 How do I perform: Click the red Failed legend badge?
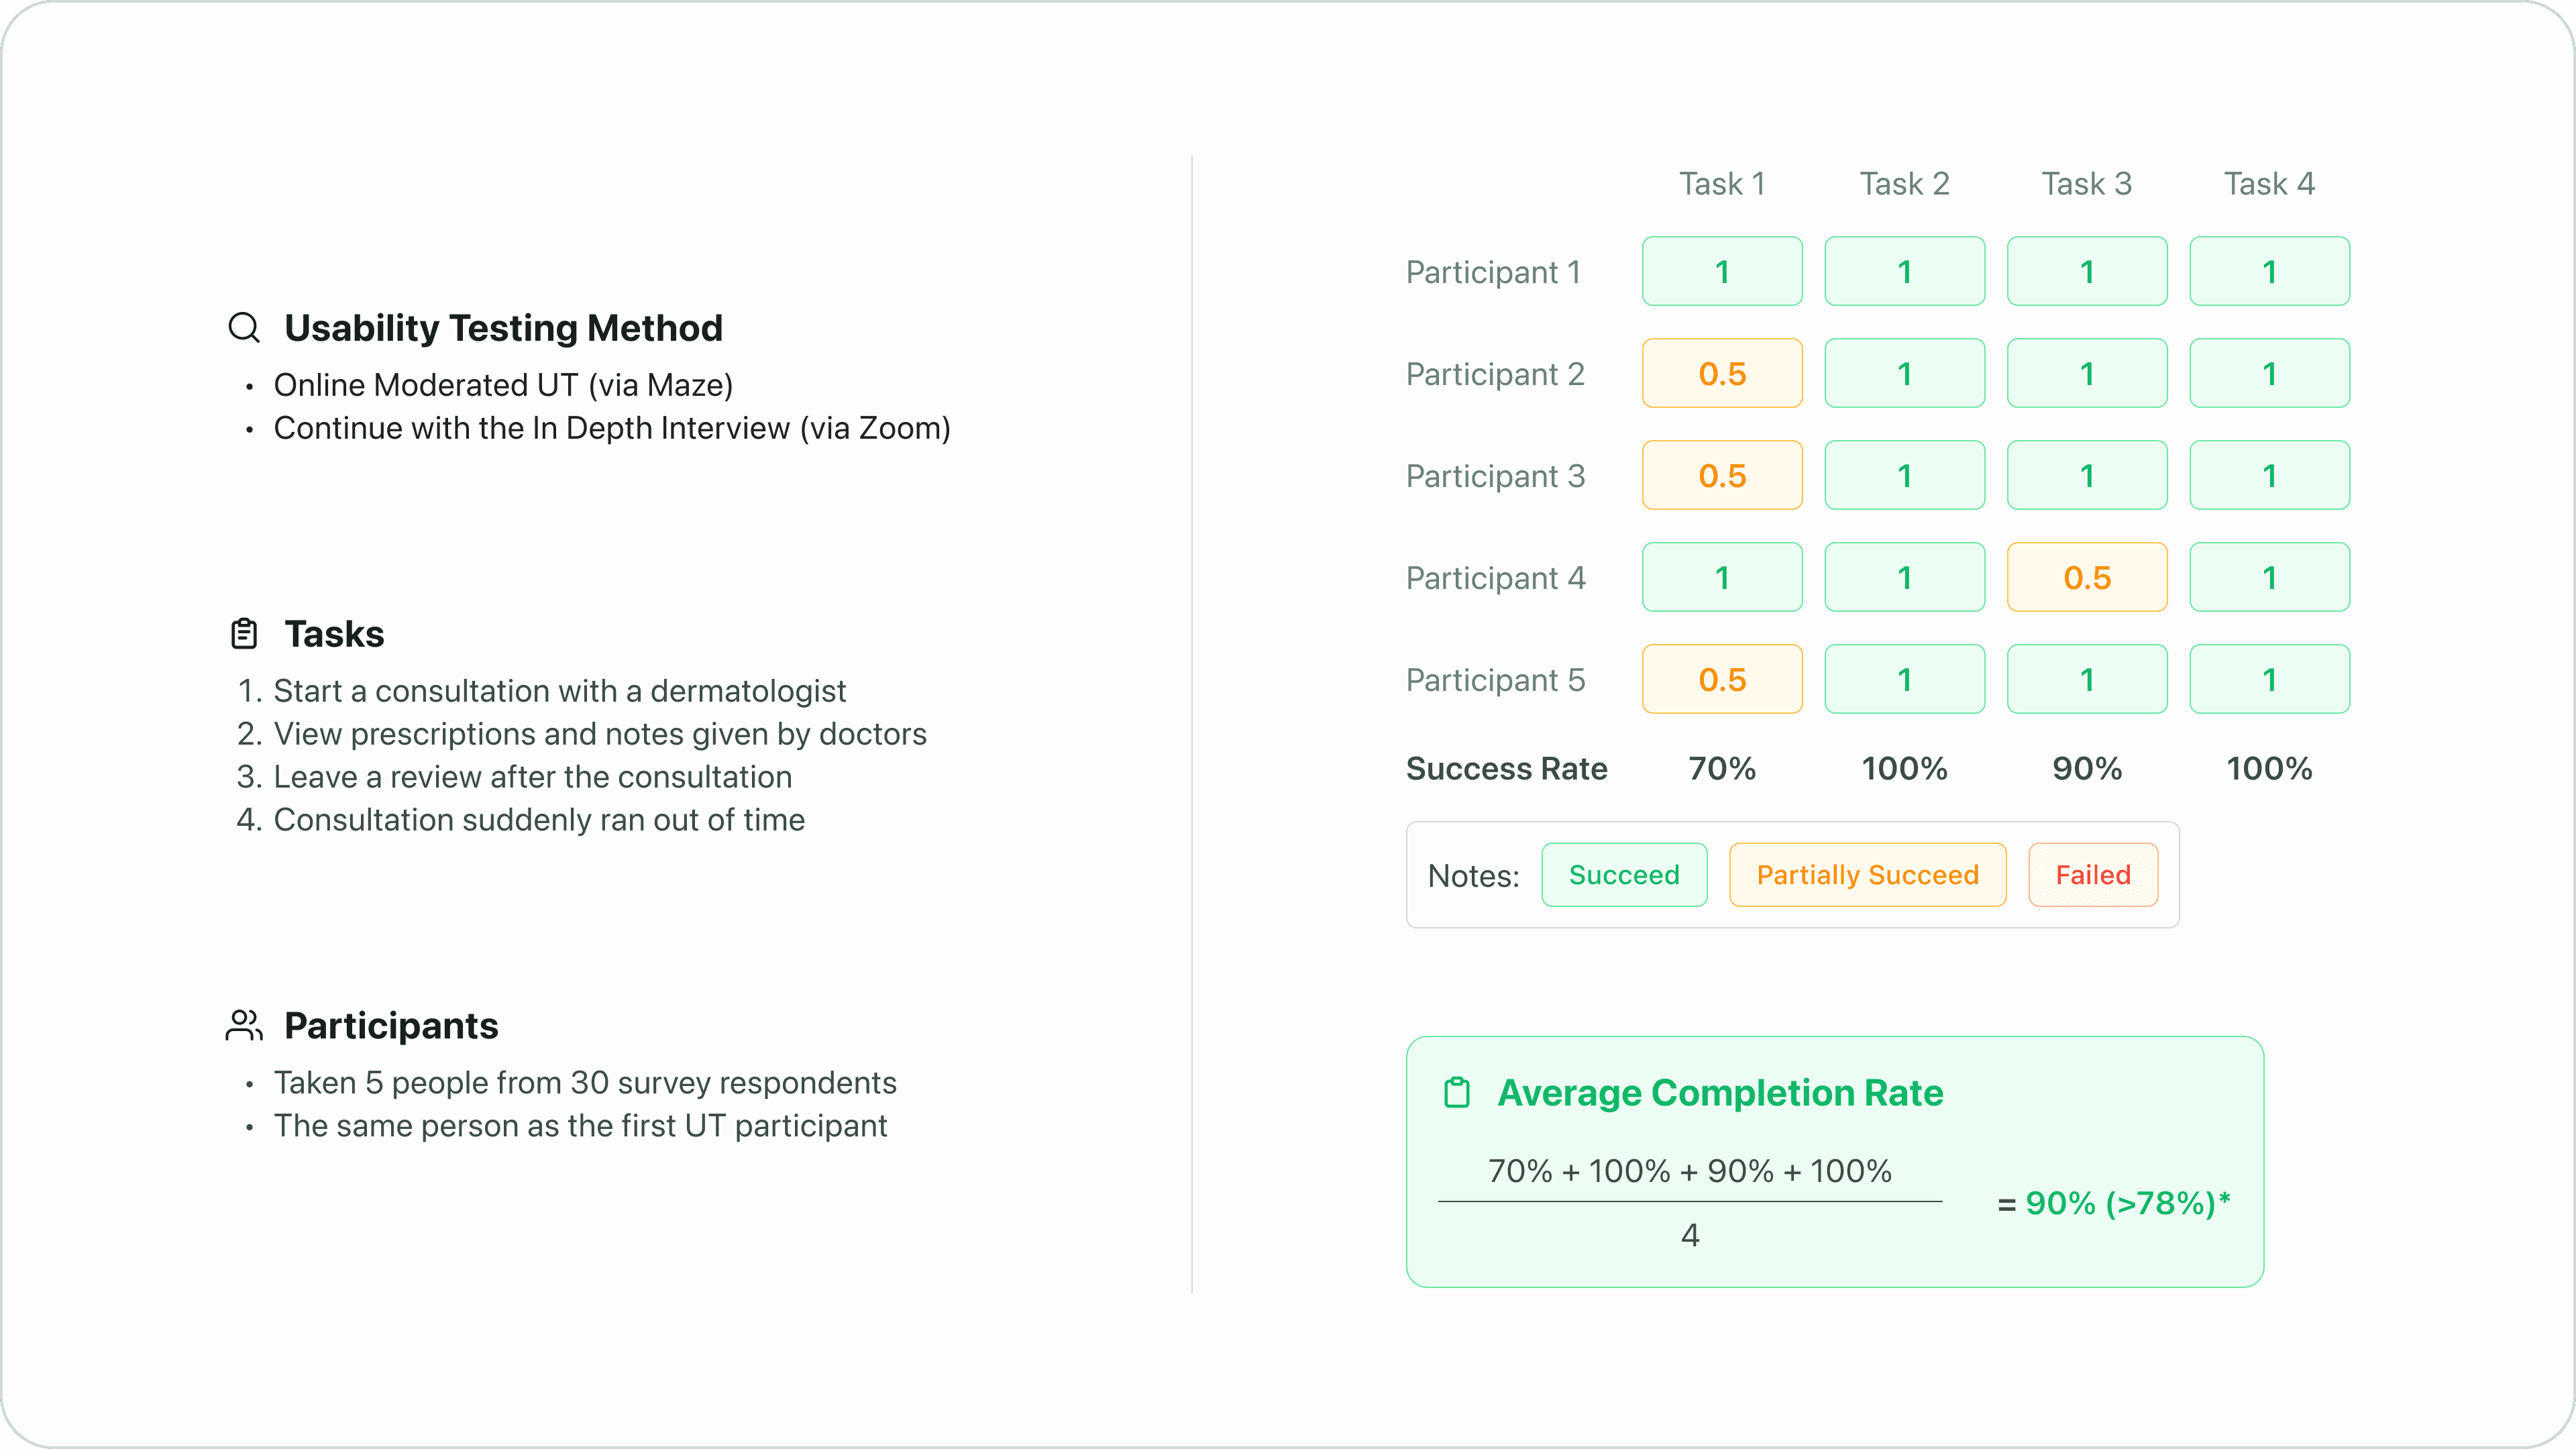[2093, 875]
